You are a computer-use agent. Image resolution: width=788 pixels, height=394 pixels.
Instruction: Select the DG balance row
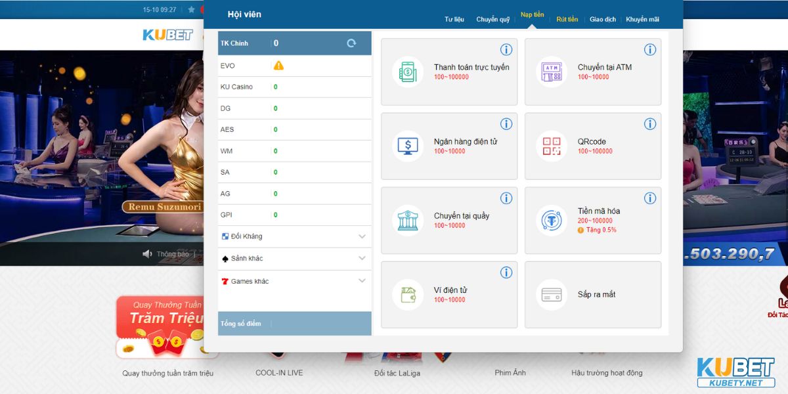[x=295, y=108]
